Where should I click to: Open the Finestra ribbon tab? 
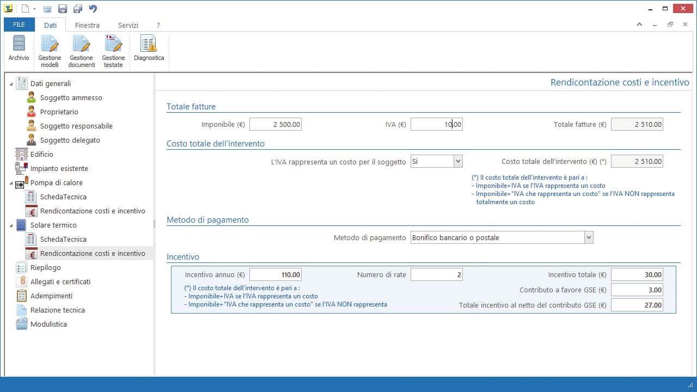(87, 25)
